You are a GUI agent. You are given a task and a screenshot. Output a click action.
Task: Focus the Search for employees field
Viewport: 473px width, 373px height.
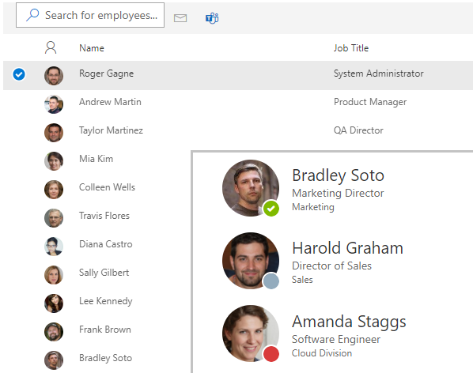90,15
